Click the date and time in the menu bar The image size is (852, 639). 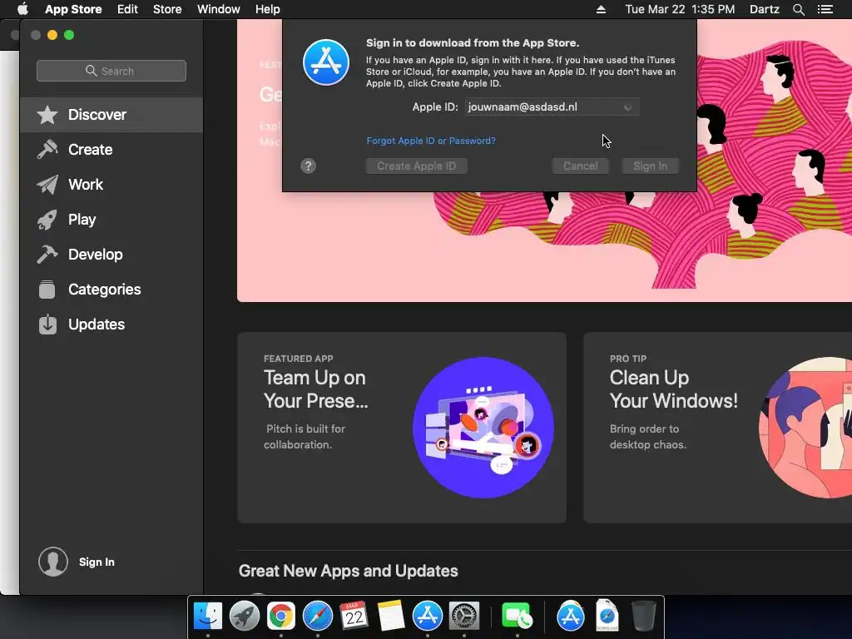coord(680,9)
